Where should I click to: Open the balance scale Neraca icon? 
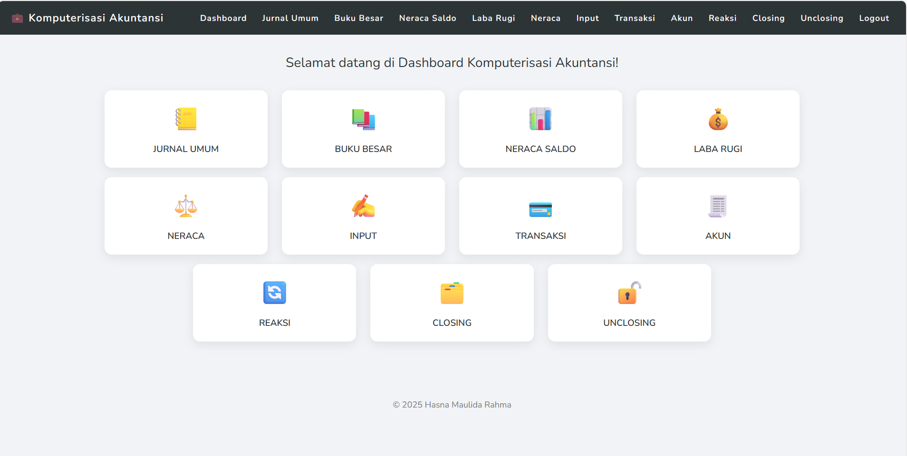coord(186,206)
